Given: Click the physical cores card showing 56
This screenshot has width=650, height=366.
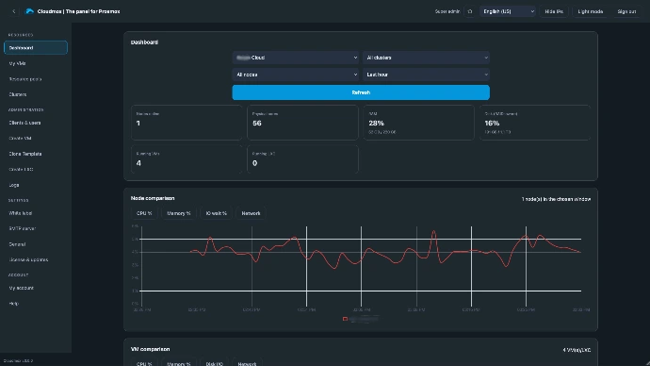Looking at the screenshot, I should point(302,123).
